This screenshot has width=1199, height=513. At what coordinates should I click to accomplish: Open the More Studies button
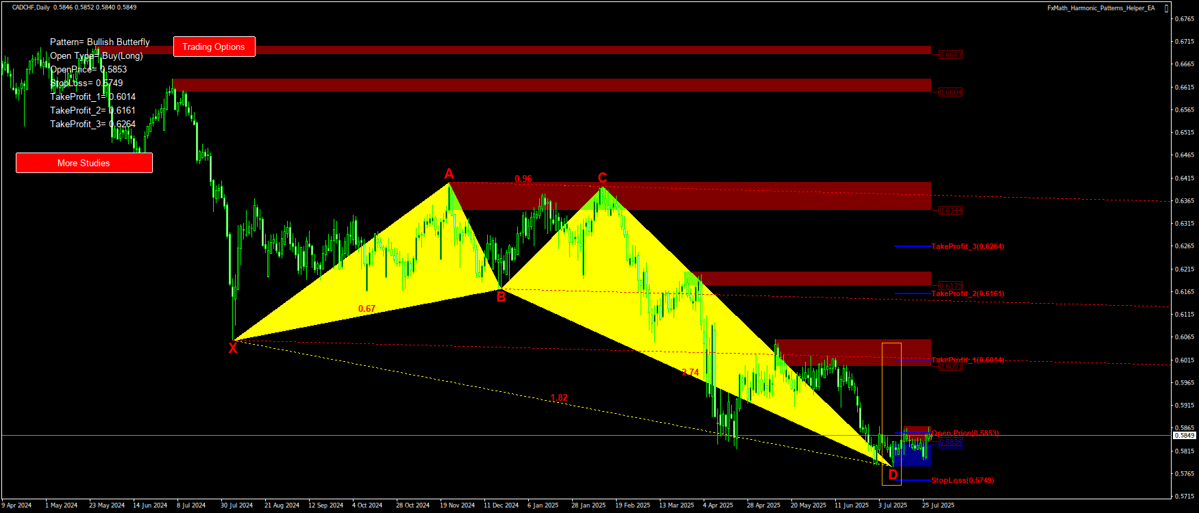(84, 163)
